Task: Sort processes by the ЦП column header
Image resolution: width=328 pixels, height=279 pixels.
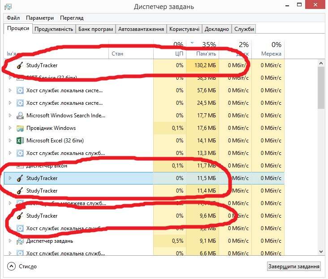Action: pyautogui.click(x=179, y=54)
